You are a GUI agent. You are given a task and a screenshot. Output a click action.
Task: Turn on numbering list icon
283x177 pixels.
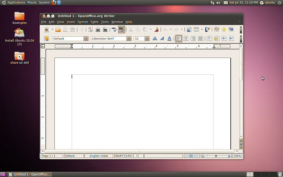click(209, 38)
